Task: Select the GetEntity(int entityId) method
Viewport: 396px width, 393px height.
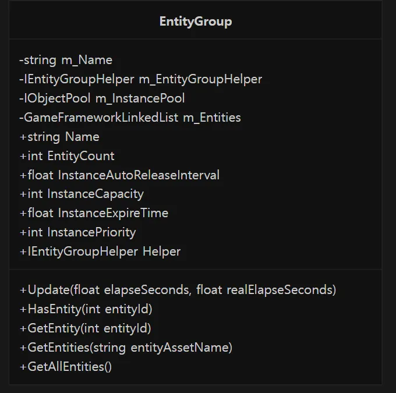Action: [x=85, y=328]
